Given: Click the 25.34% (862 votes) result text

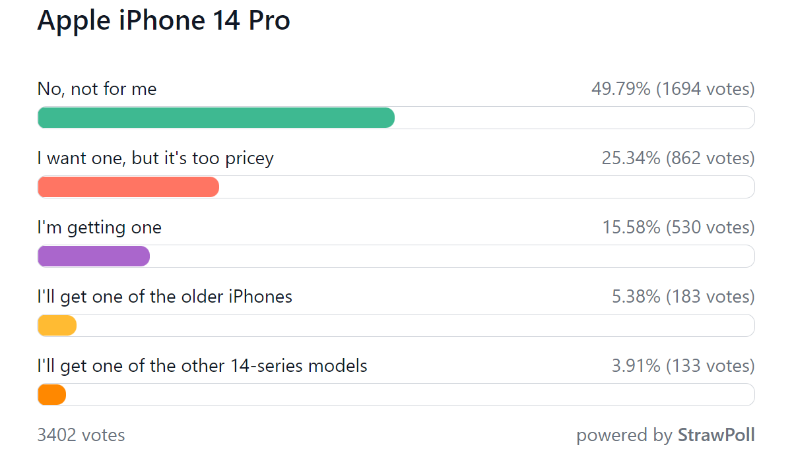Looking at the screenshot, I should click(678, 158).
